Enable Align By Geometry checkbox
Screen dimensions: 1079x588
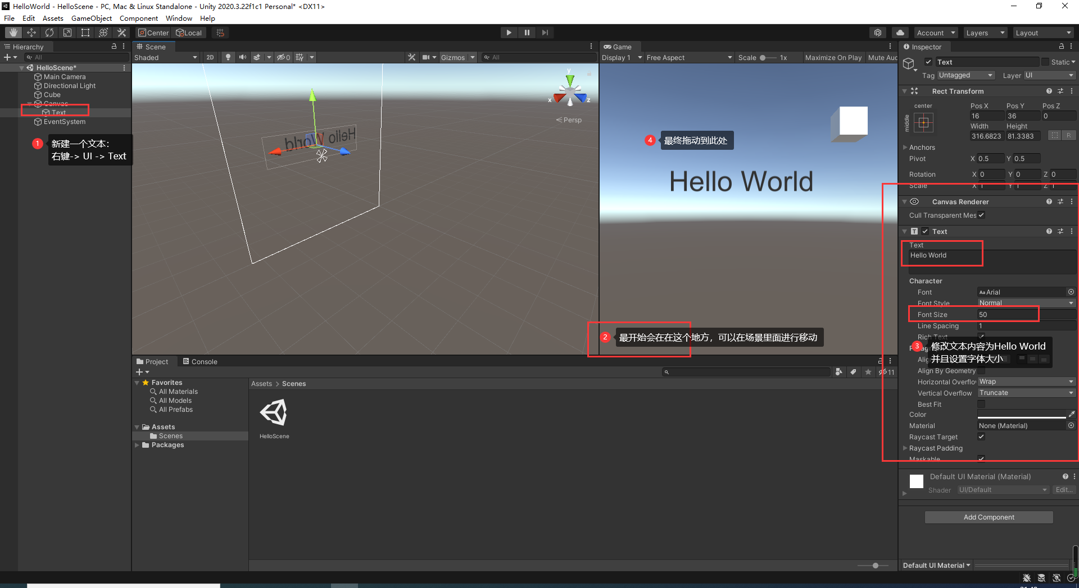click(x=981, y=370)
